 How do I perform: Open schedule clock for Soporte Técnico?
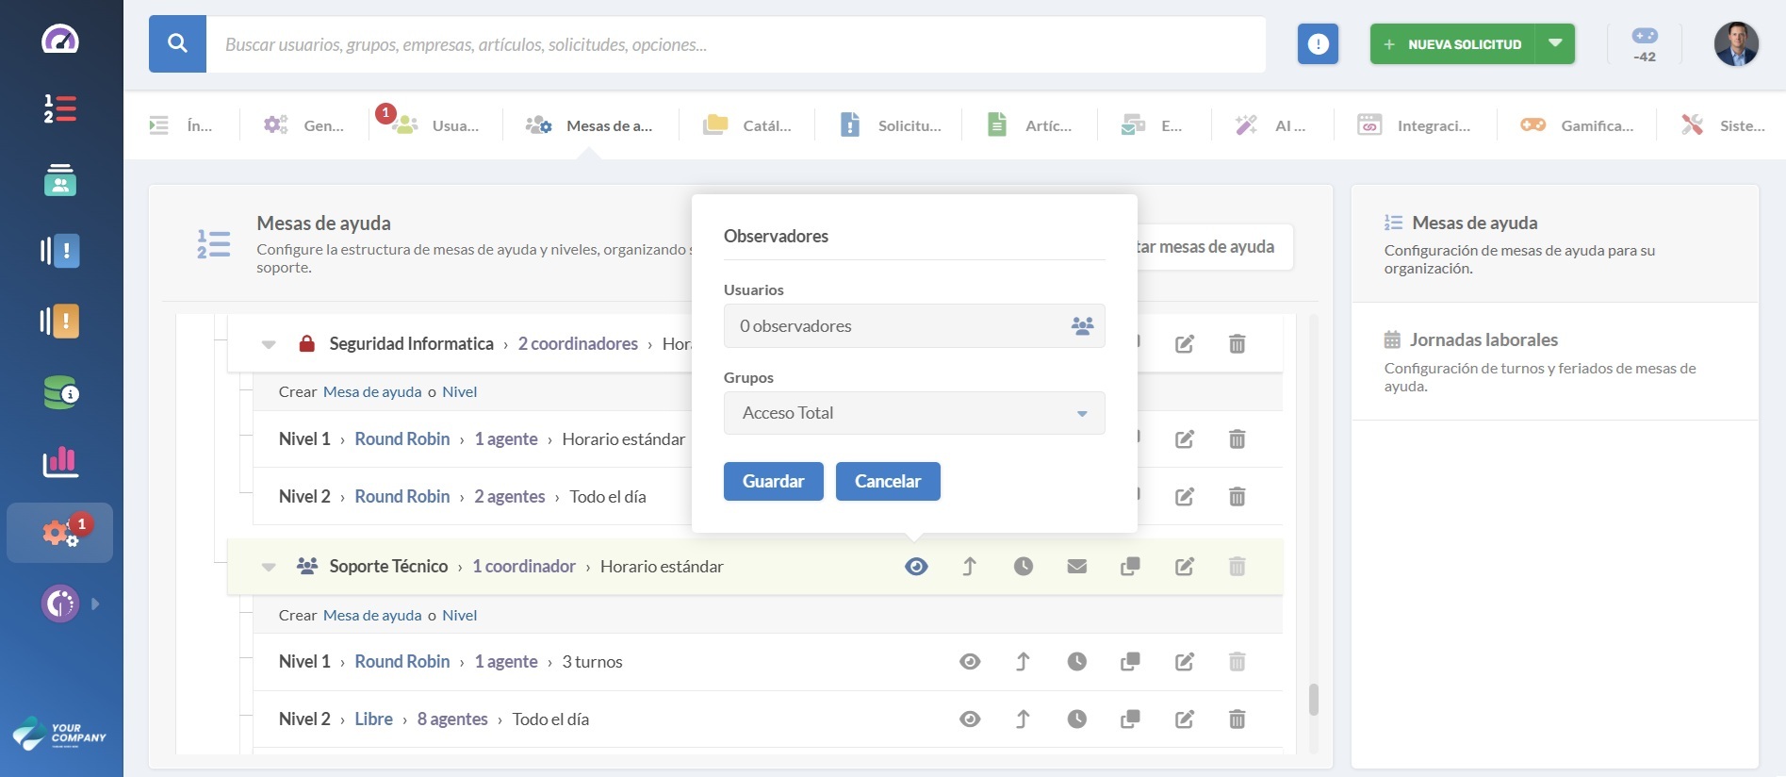pyautogui.click(x=1024, y=566)
